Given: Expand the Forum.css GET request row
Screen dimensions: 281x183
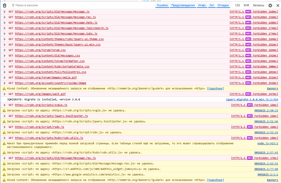Looking at the screenshot, I should click(x=4, y=50).
